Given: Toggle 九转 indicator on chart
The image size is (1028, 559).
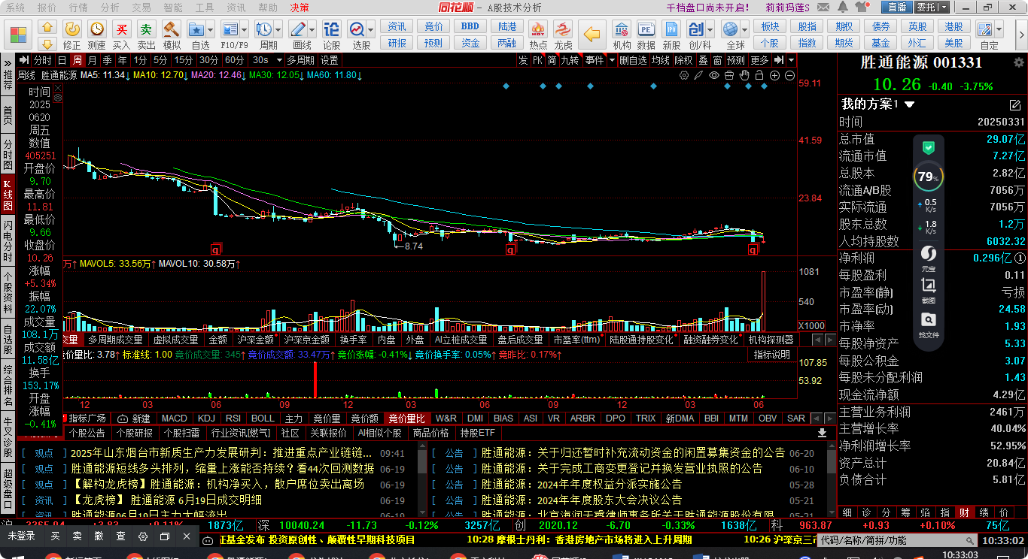Looking at the screenshot, I should click(569, 60).
